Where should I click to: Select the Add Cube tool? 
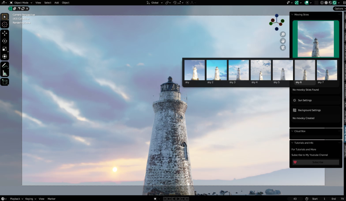click(x=5, y=82)
